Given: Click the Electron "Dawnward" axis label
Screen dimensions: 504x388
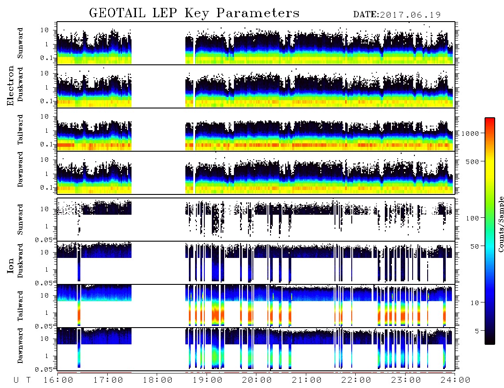Looking at the screenshot, I should (x=20, y=169).
